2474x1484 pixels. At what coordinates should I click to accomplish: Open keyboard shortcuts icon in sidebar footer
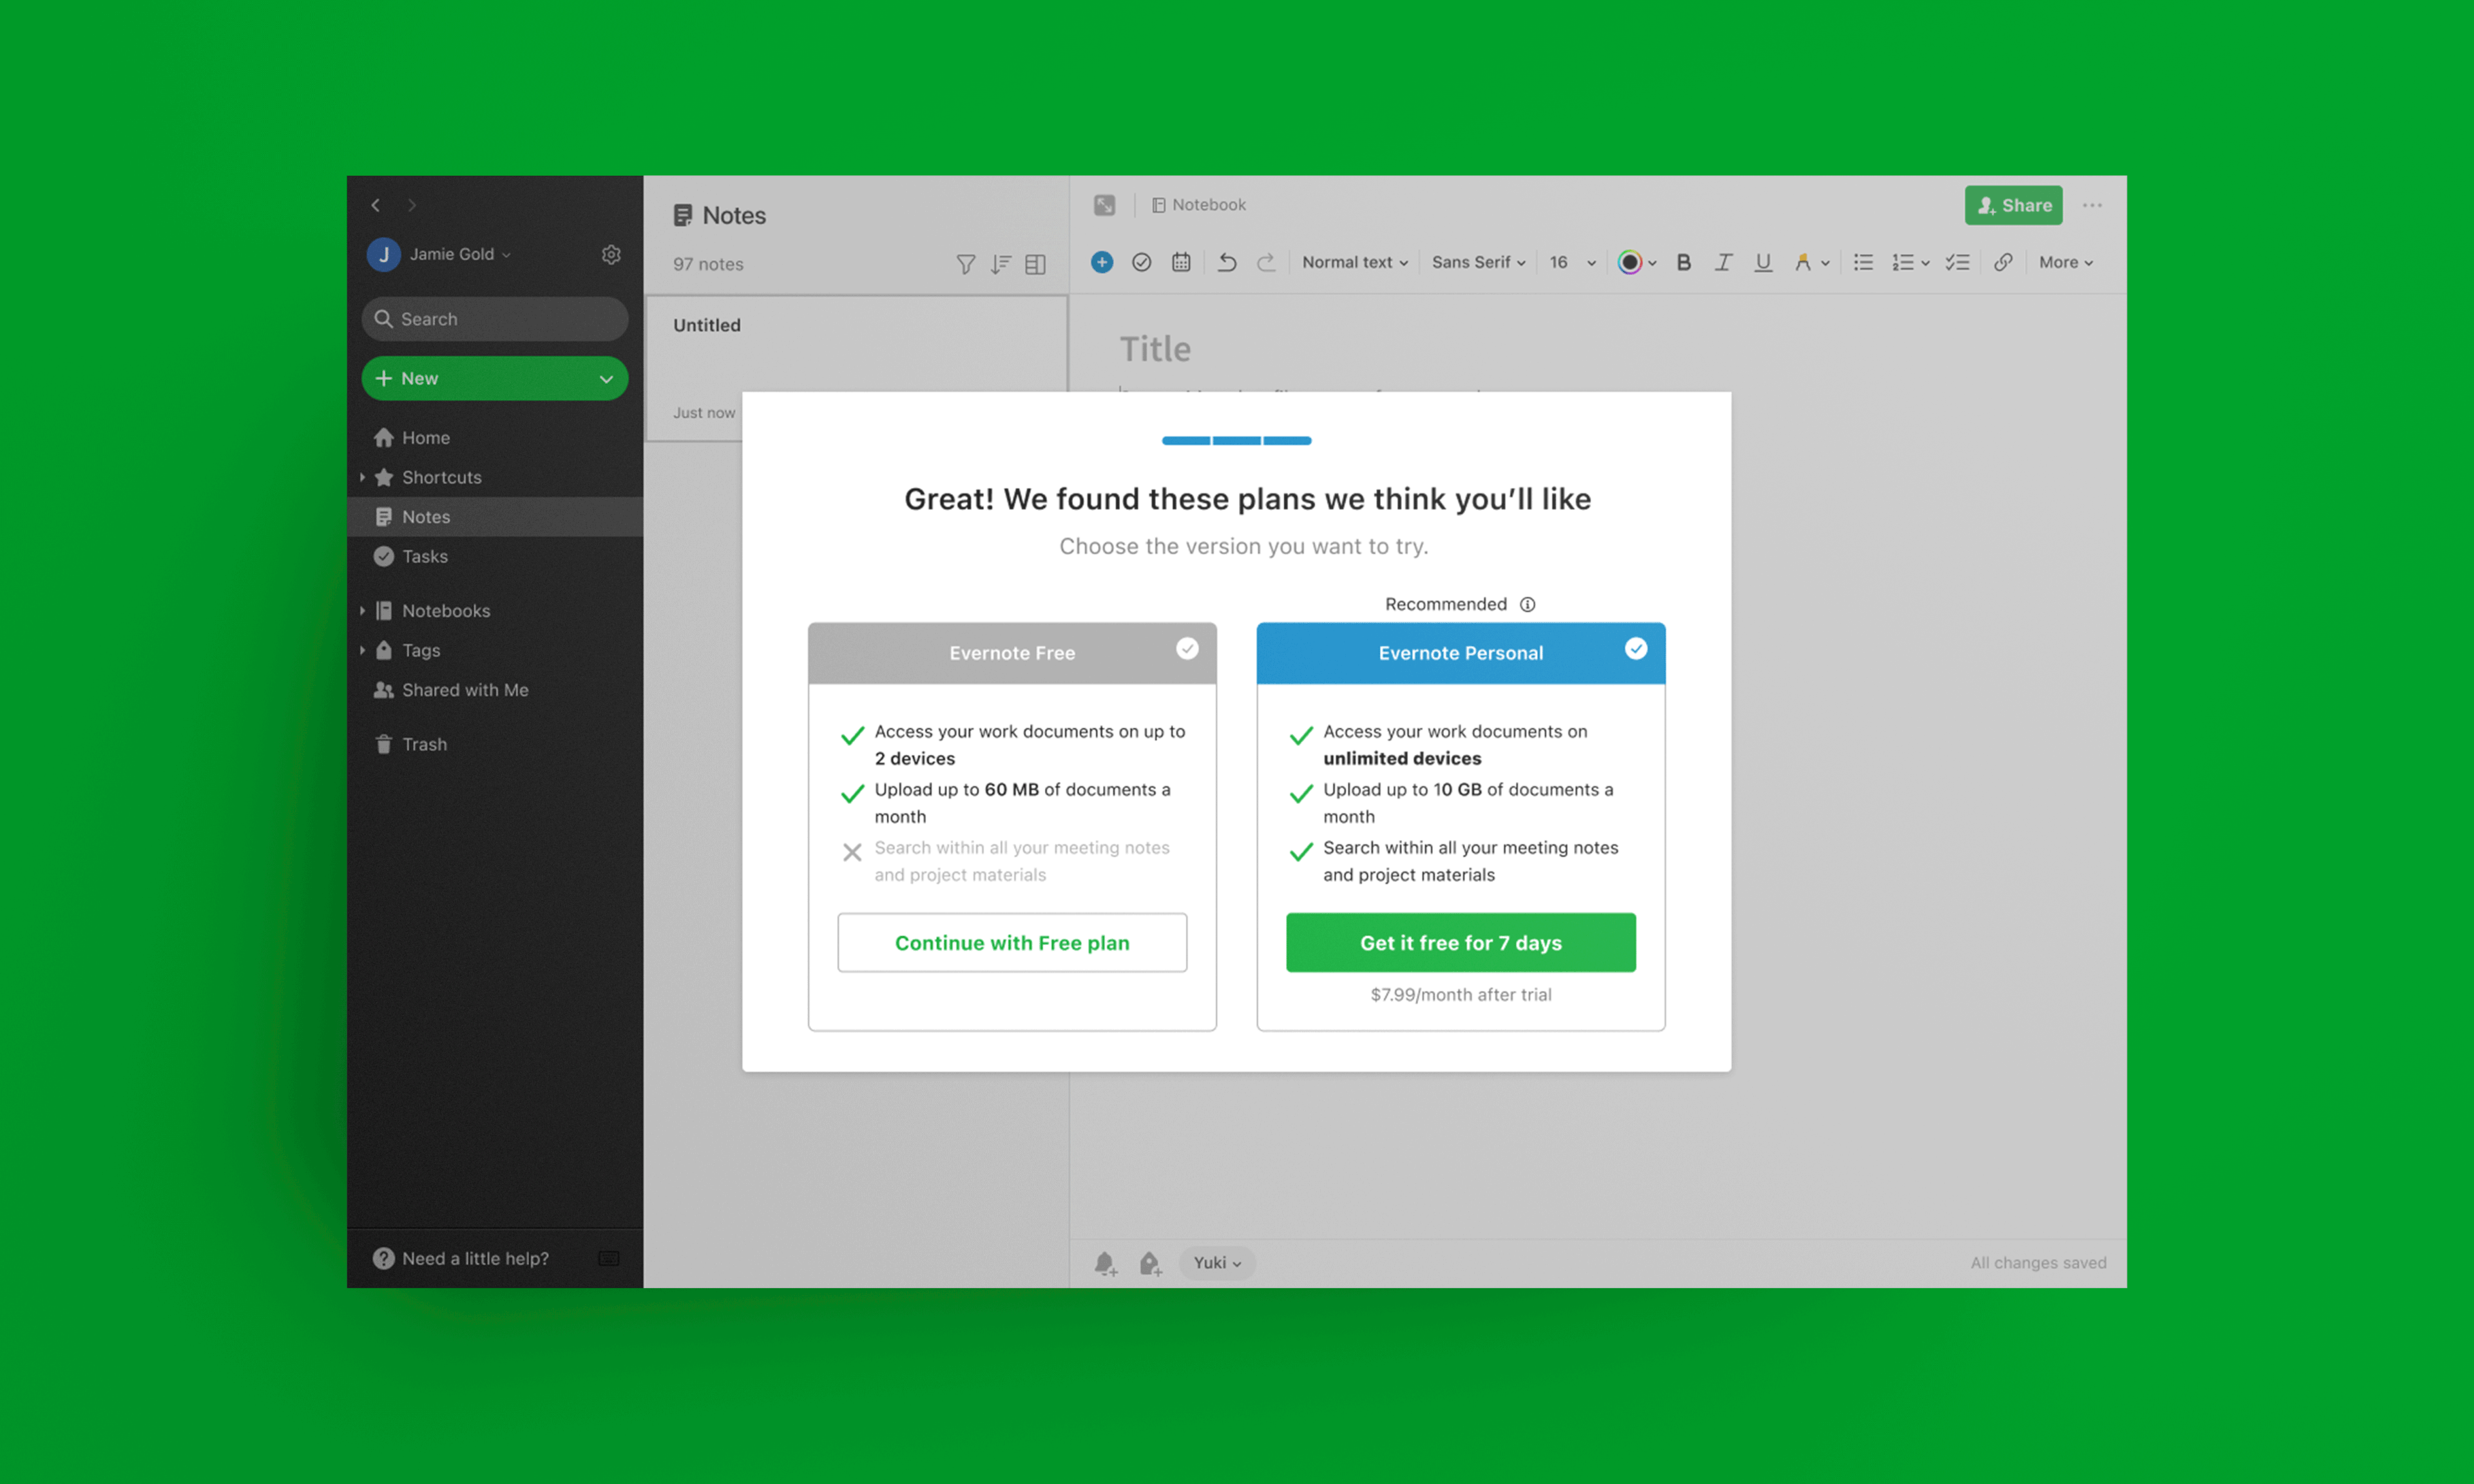pos(609,1258)
